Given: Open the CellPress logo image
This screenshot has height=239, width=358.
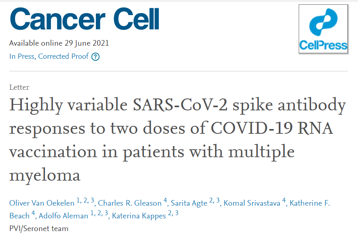Looking at the screenshot, I should pos(323,29).
